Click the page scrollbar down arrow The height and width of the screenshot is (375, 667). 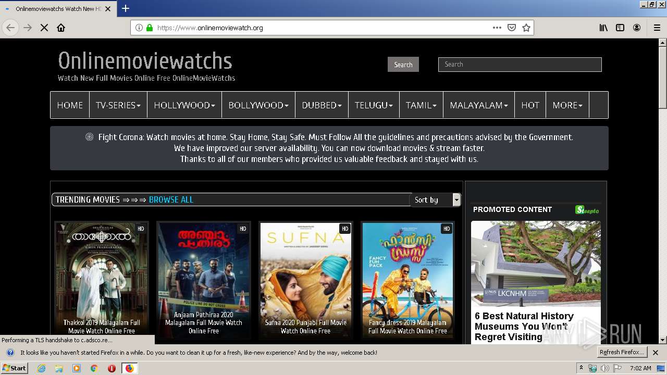point(662,340)
